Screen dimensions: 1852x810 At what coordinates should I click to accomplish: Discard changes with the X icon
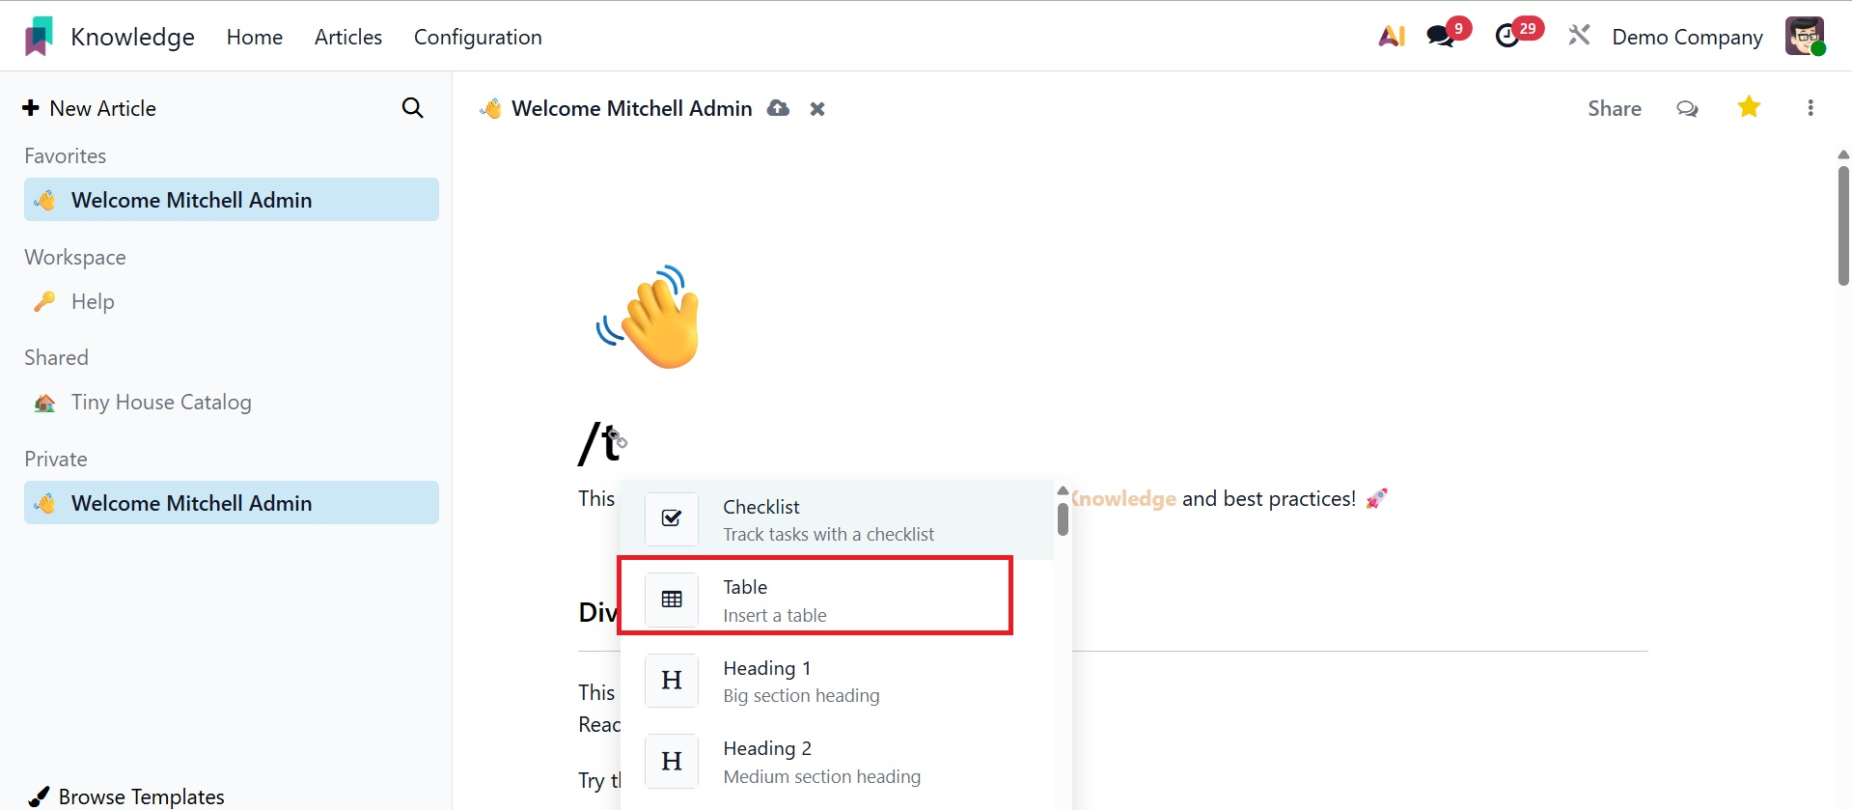pyautogui.click(x=817, y=109)
